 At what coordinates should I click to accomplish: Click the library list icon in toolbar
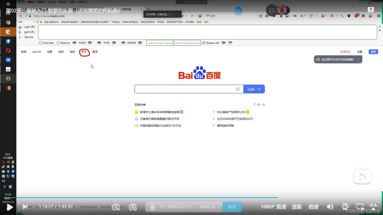267,16
